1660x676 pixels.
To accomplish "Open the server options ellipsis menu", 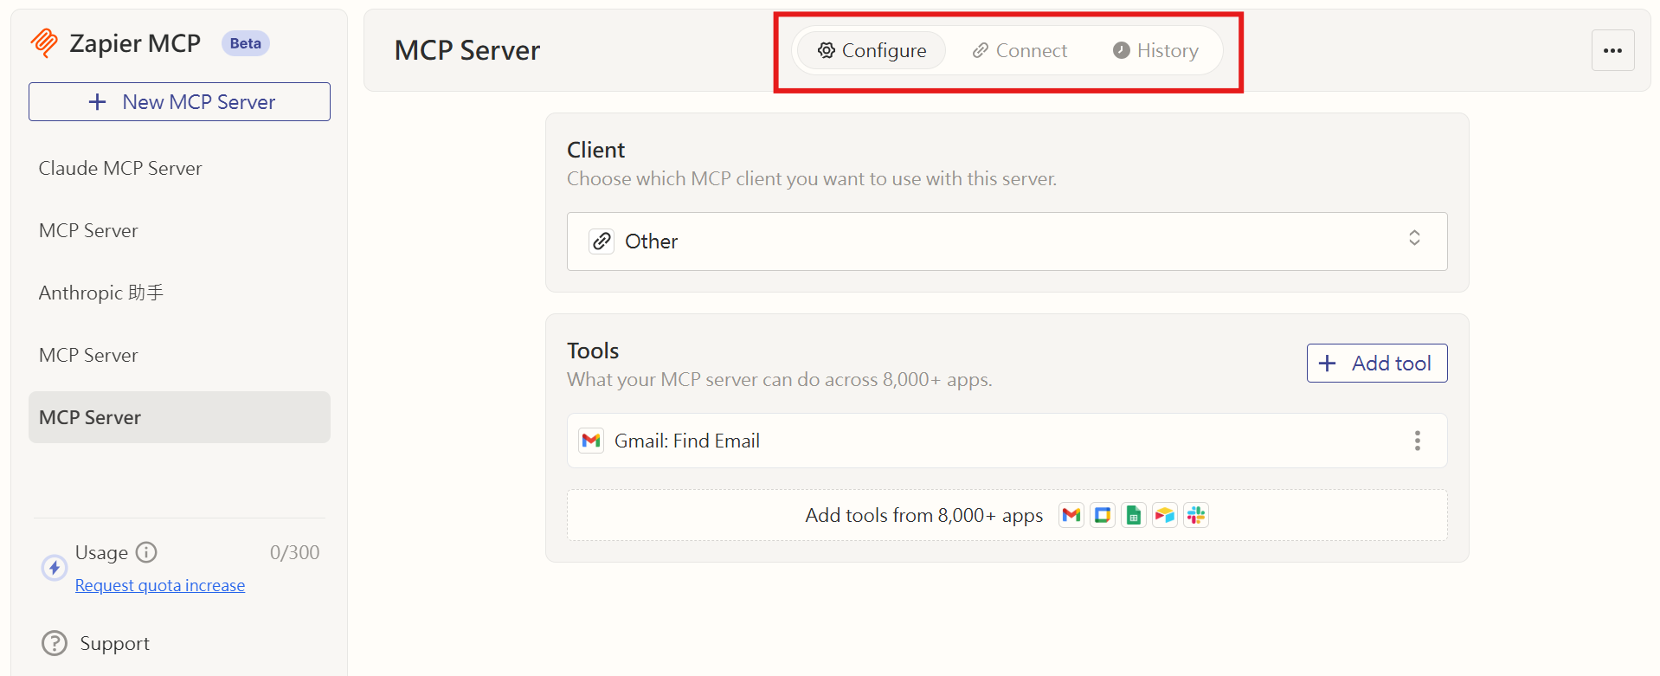I will pos(1612,50).
